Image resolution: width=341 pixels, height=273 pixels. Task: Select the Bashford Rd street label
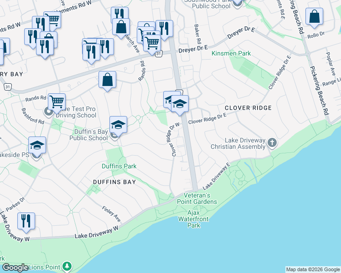[33, 116]
